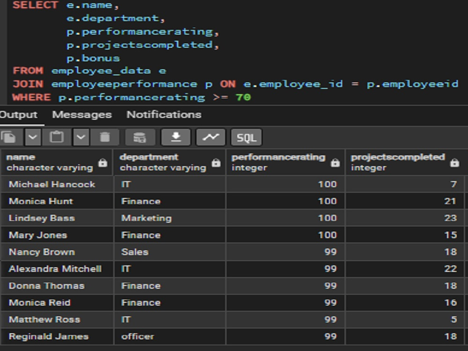Select the projectscompleted column header

tap(405, 162)
